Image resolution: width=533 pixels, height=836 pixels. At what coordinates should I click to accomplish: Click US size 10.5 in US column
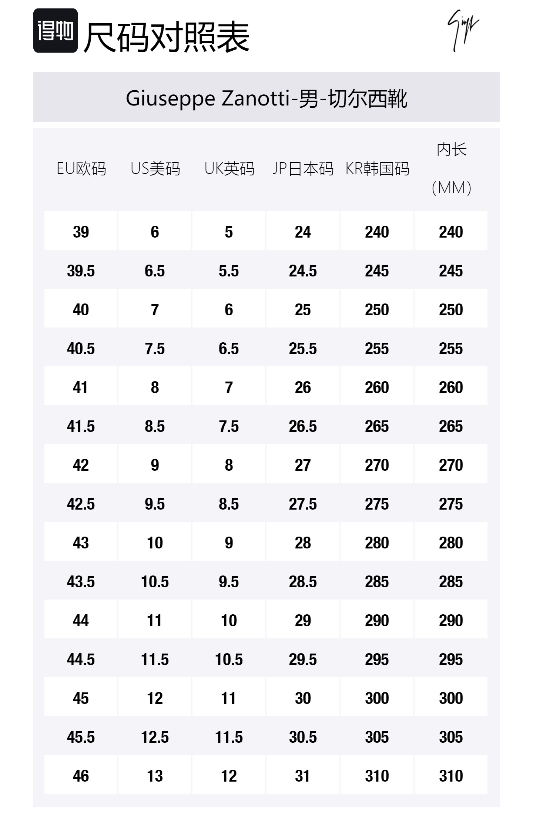155,582
